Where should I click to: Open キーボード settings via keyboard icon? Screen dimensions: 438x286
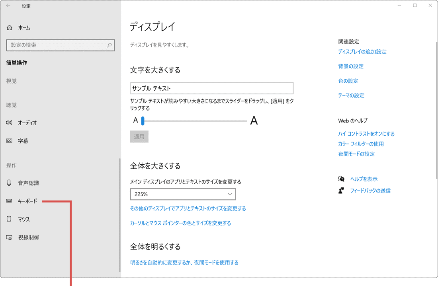coord(8,201)
